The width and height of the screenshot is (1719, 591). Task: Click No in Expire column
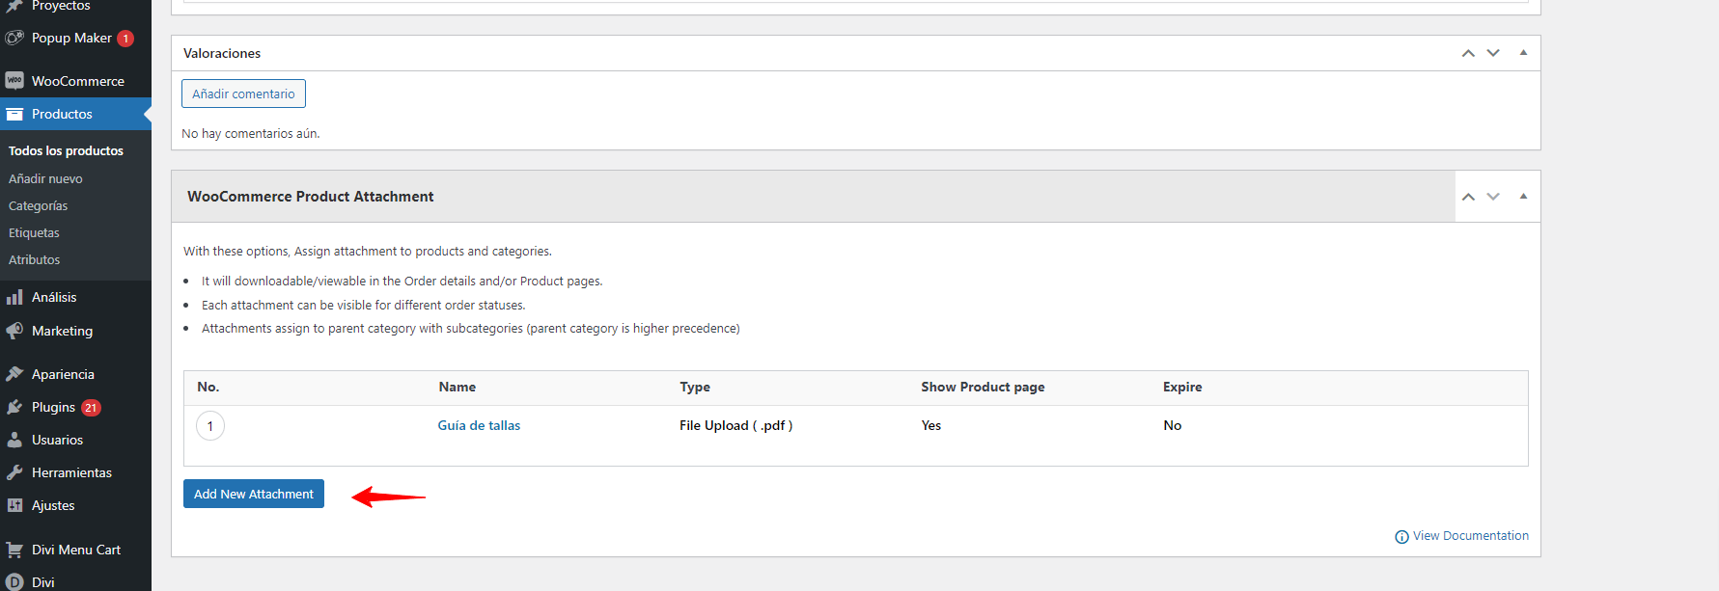coord(1173,425)
